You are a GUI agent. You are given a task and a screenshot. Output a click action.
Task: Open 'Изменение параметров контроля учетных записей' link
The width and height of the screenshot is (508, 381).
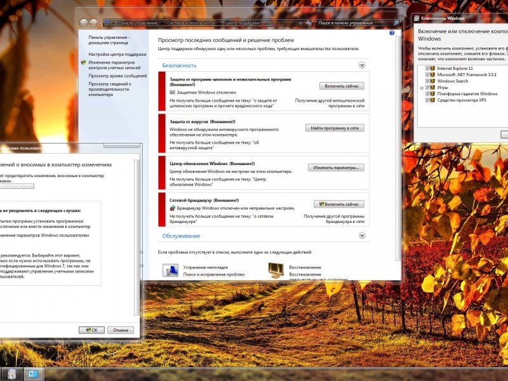114,65
